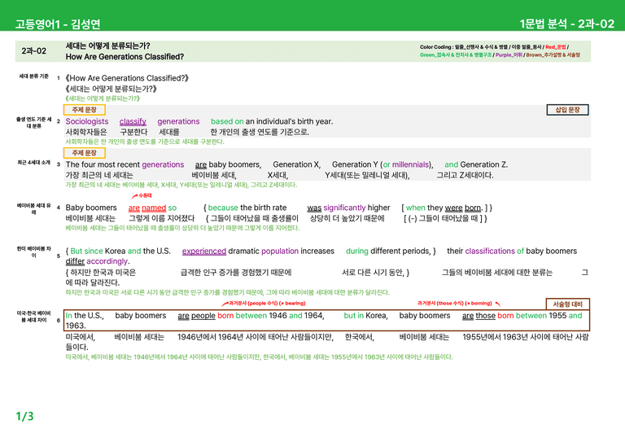Image resolution: width=625 pixels, height=442 pixels.
Task: Click the red phrase 'are named' in sentence 4
Action: click(x=147, y=208)
